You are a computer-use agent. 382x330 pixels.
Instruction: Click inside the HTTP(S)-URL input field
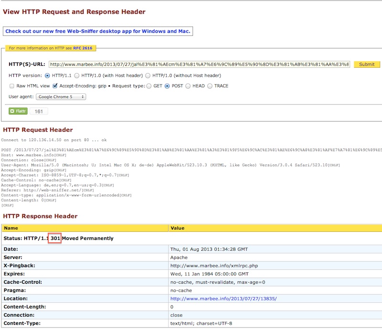point(199,64)
